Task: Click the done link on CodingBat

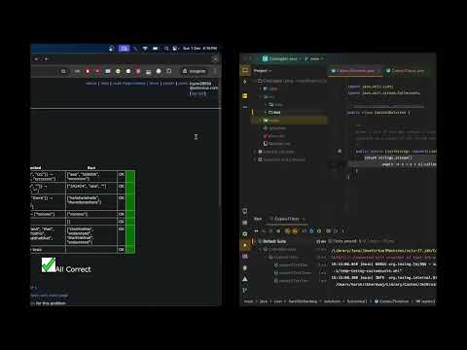Action: click(154, 84)
